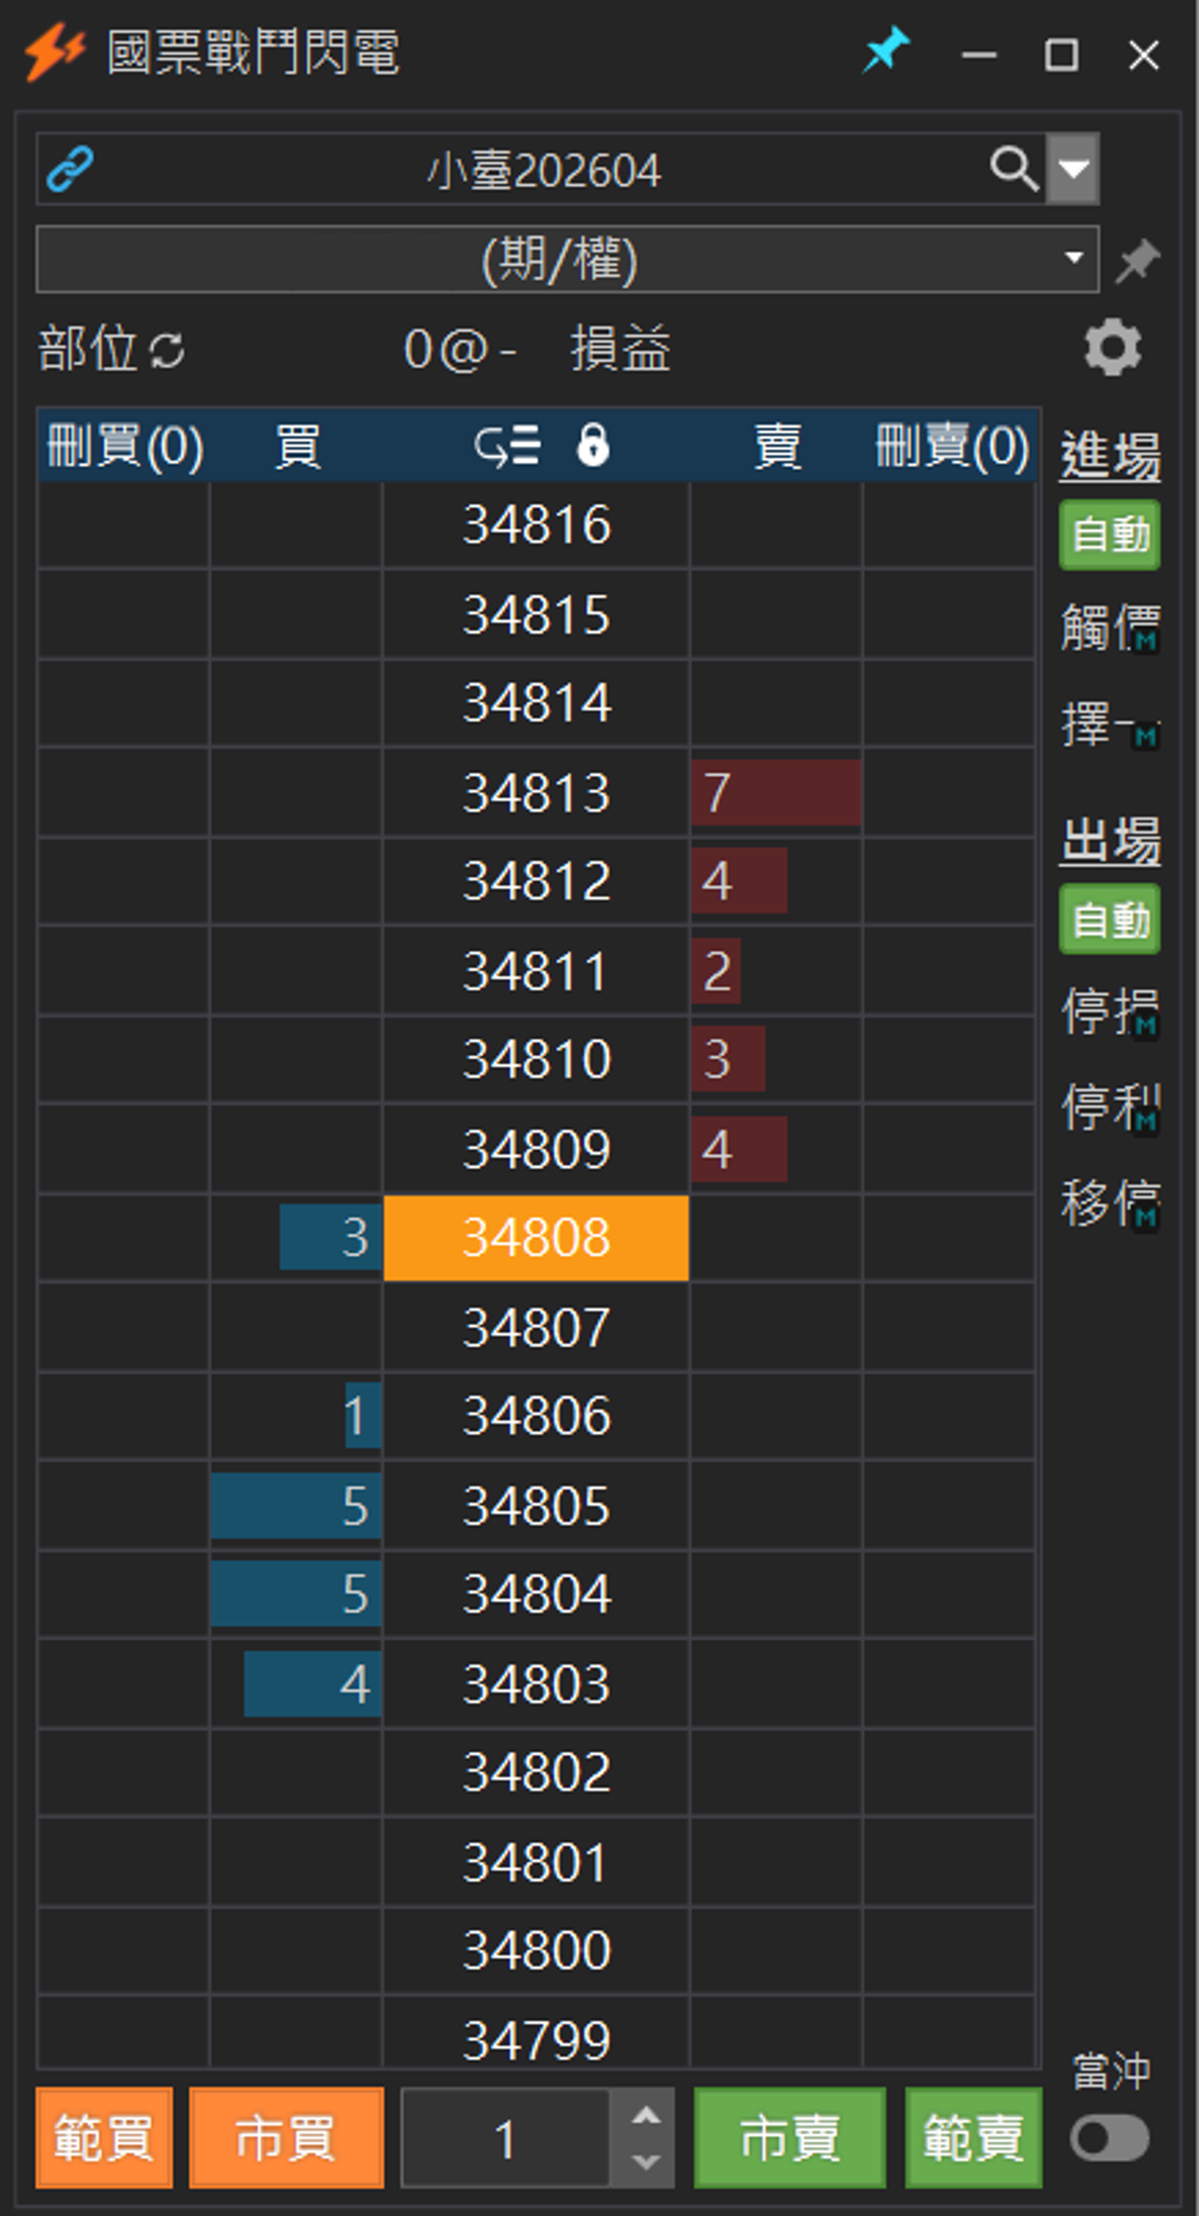Increase order quantity with up arrow
Screen dimensions: 1199x2216
coord(646,2115)
